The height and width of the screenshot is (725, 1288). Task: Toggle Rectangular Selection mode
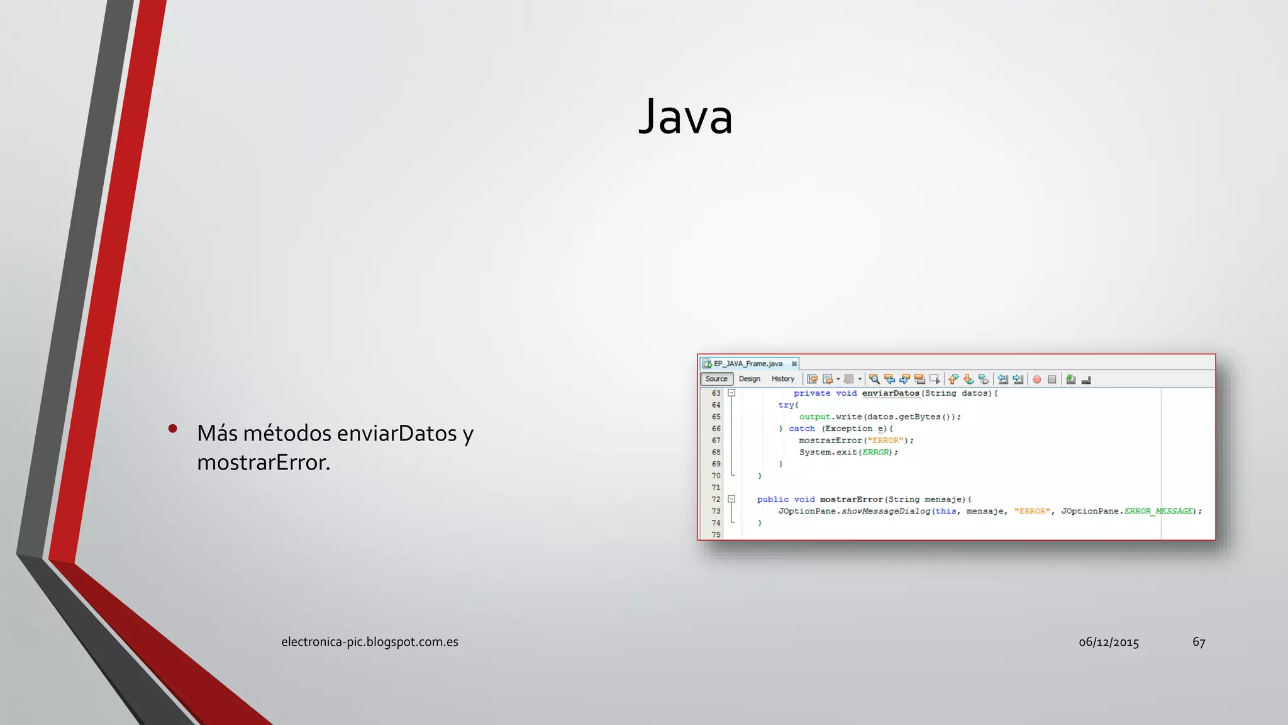tap(935, 379)
